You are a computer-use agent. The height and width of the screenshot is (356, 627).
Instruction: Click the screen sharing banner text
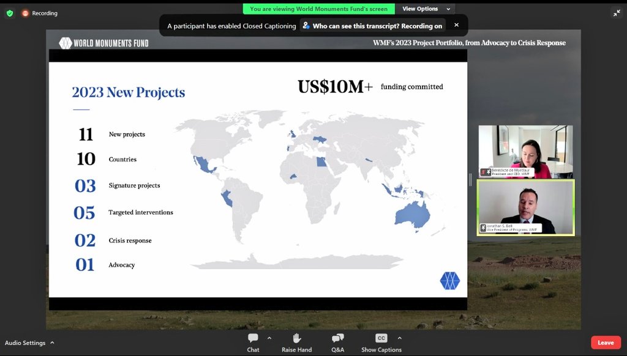pyautogui.click(x=318, y=9)
